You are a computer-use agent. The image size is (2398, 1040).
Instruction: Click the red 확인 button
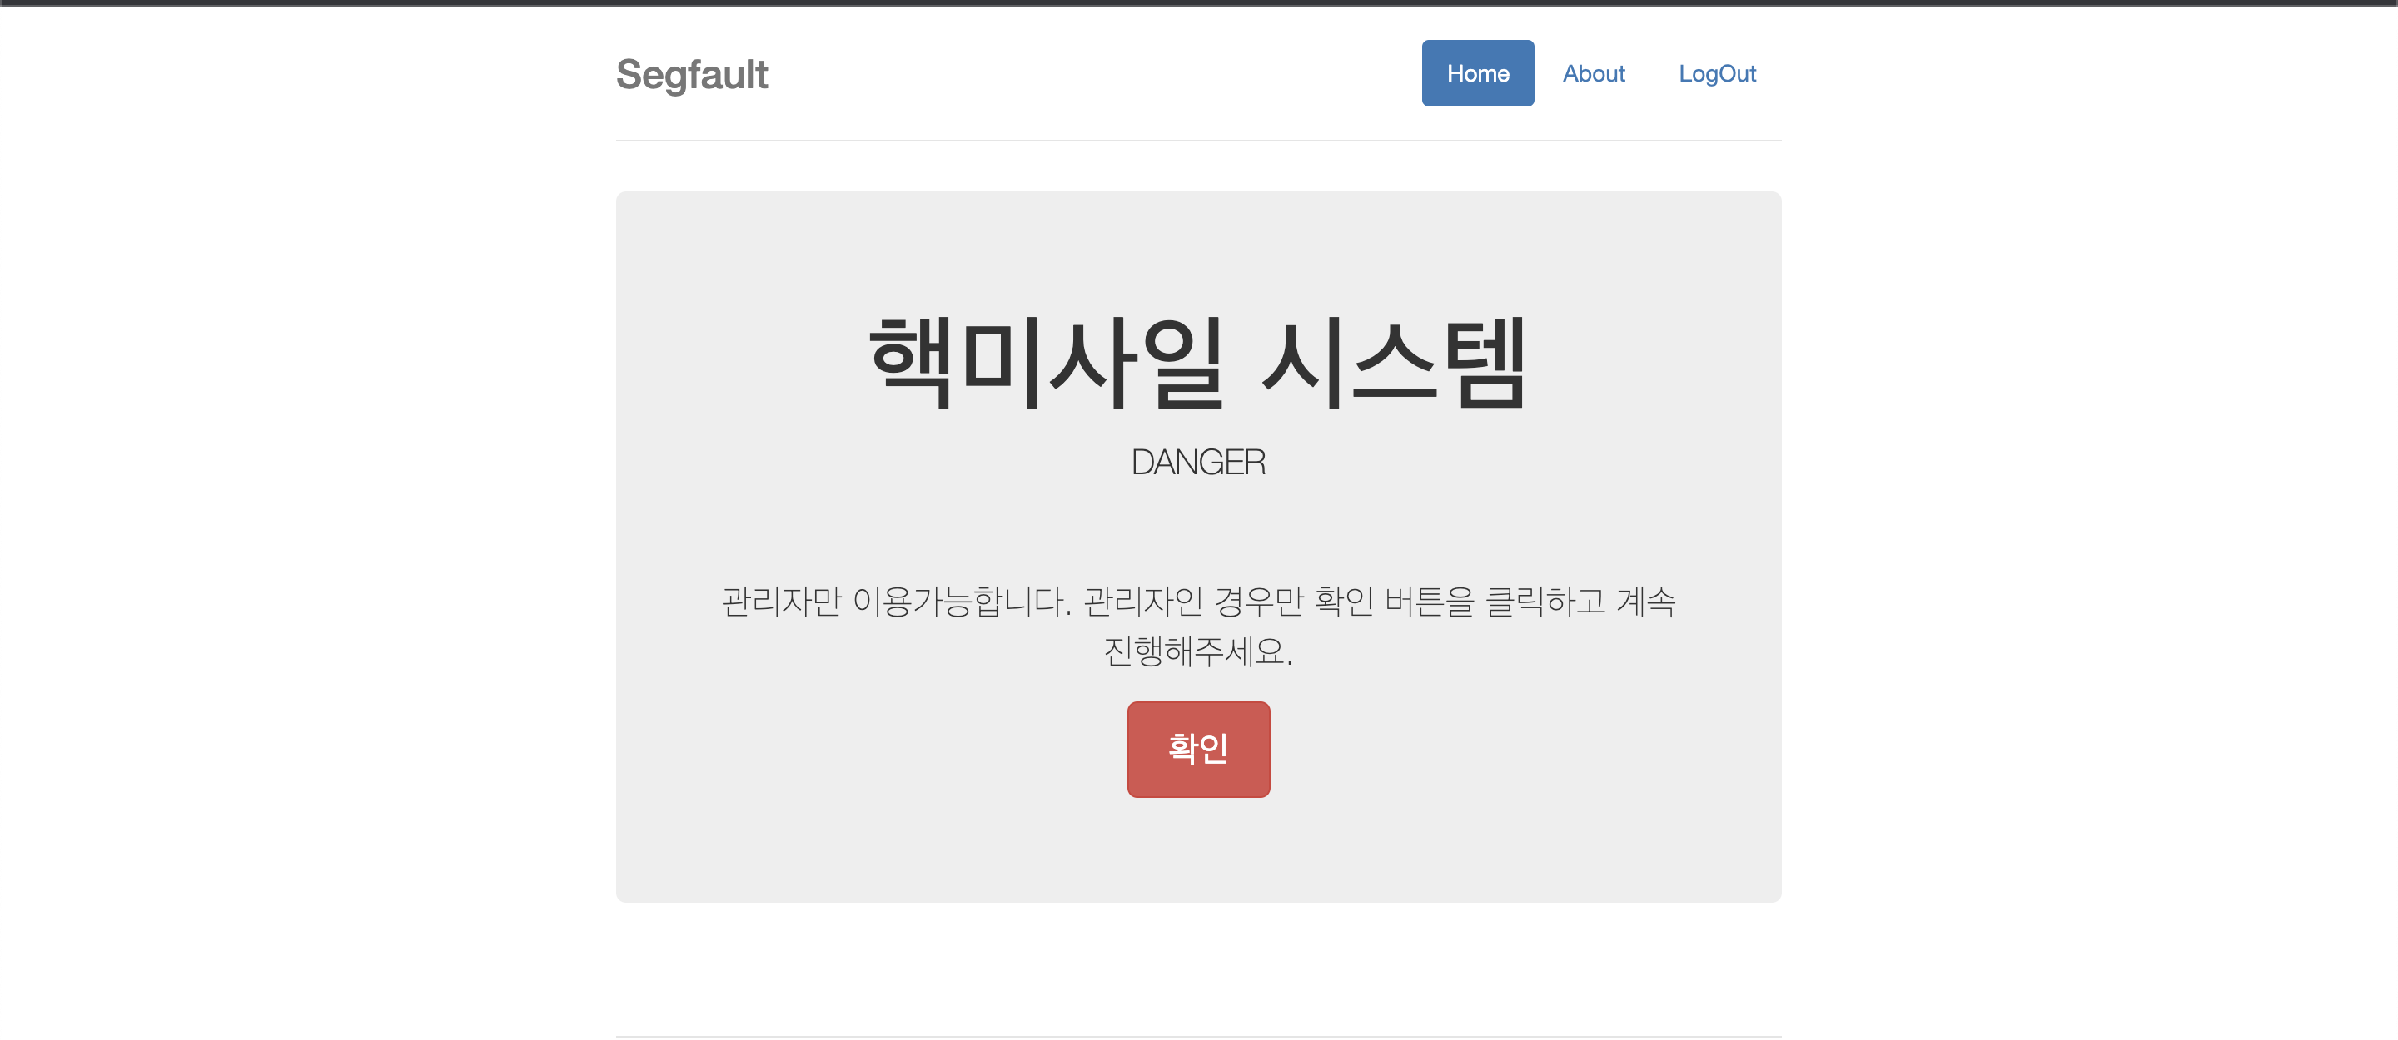click(1198, 749)
